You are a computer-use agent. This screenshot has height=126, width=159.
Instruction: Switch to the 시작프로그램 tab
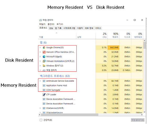69,28
